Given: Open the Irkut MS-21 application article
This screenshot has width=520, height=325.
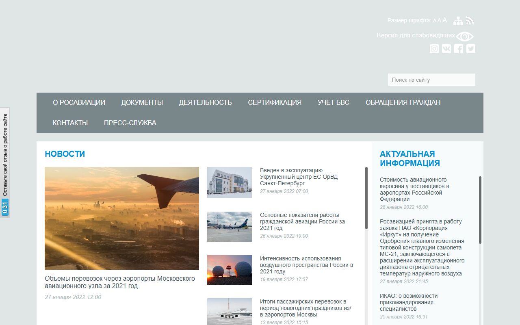Looking at the screenshot, I should 422,247.
